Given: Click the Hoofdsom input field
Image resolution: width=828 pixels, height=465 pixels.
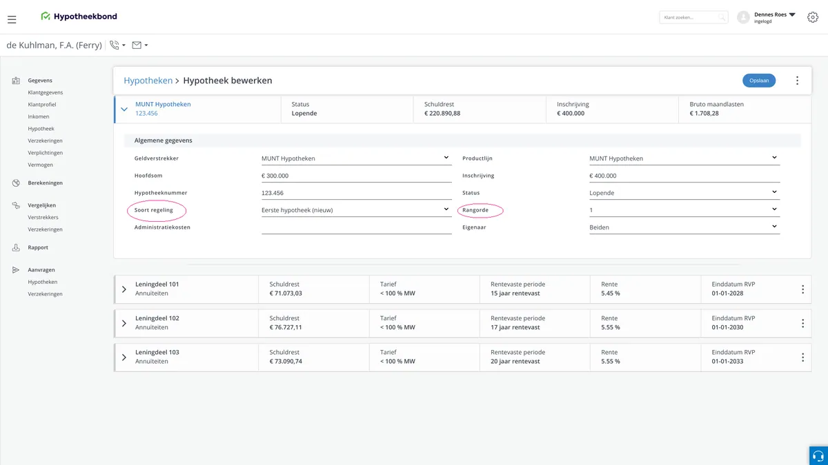Looking at the screenshot, I should tap(356, 176).
